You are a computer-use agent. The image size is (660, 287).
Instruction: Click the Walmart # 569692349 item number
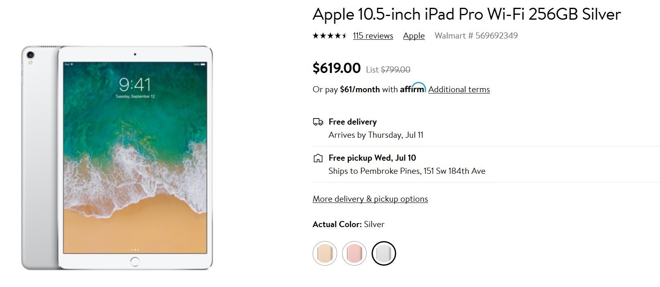click(x=476, y=36)
